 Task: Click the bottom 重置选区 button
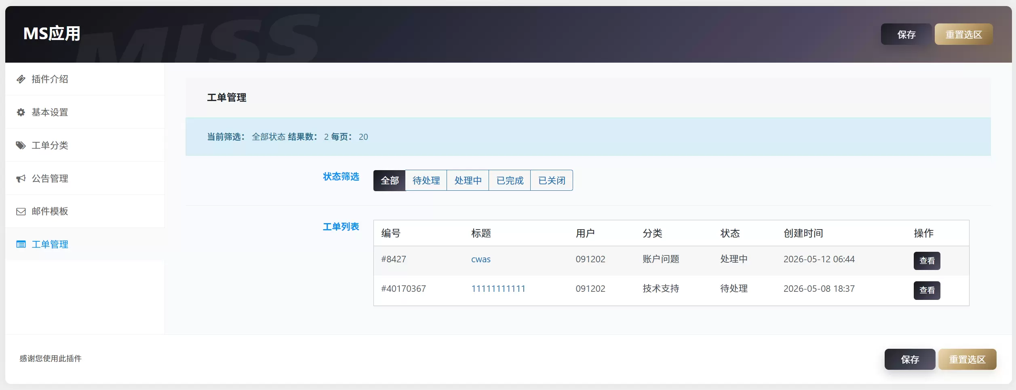click(967, 359)
